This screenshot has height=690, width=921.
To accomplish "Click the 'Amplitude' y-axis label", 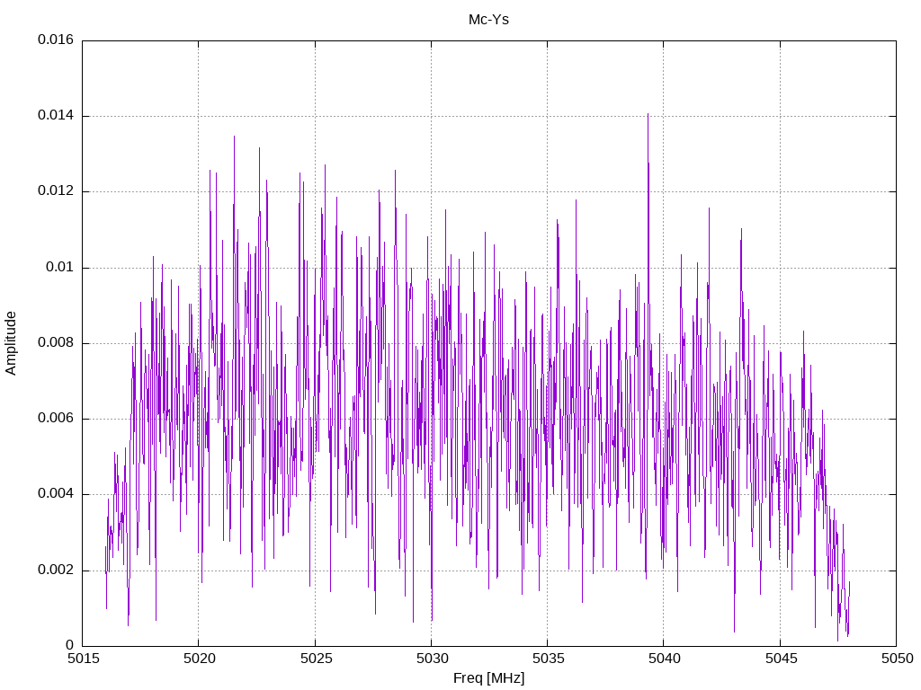I will tap(11, 343).
